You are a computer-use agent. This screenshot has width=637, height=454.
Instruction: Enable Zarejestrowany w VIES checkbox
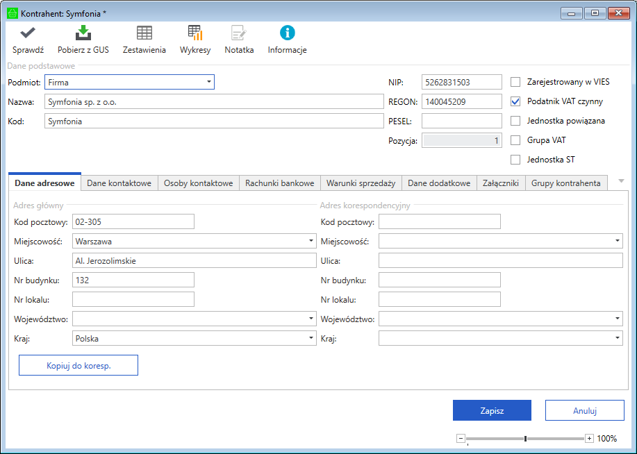(x=515, y=82)
